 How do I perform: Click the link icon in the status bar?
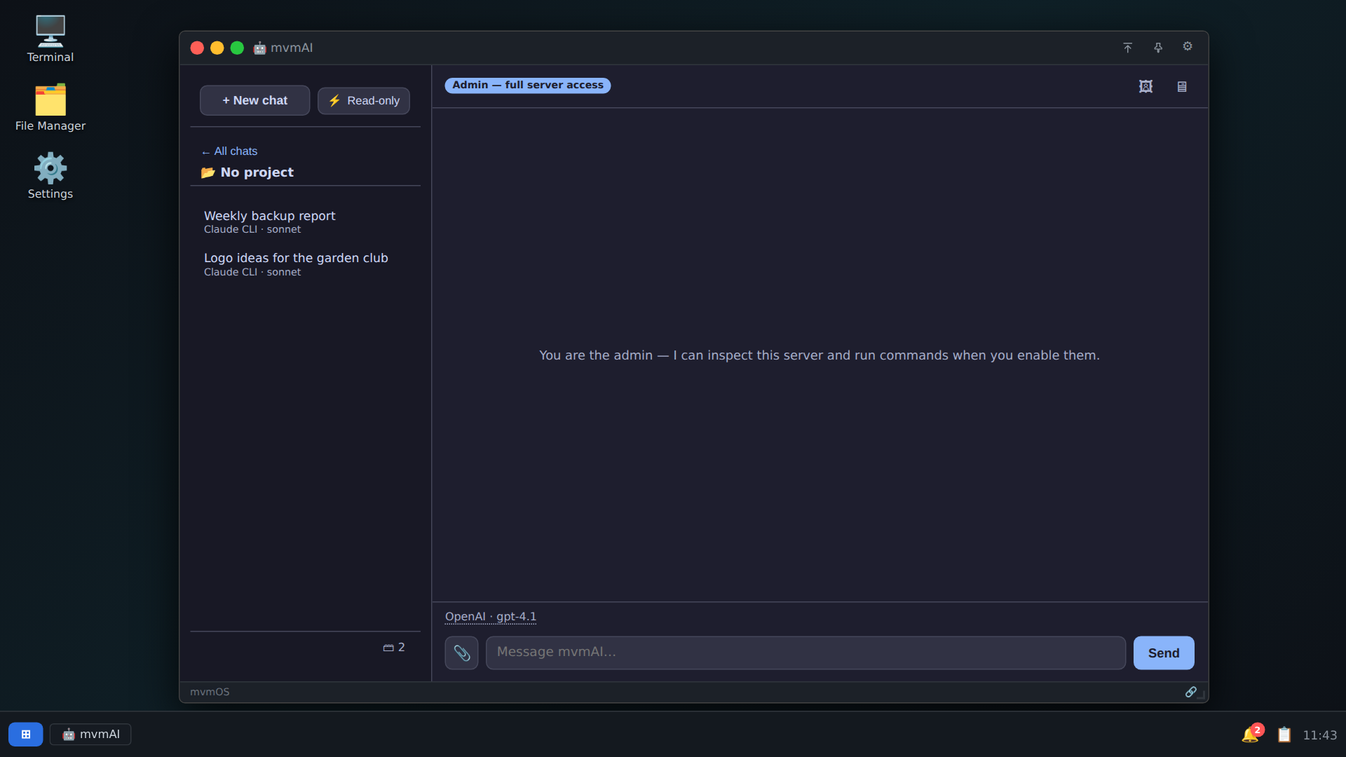click(x=1190, y=692)
